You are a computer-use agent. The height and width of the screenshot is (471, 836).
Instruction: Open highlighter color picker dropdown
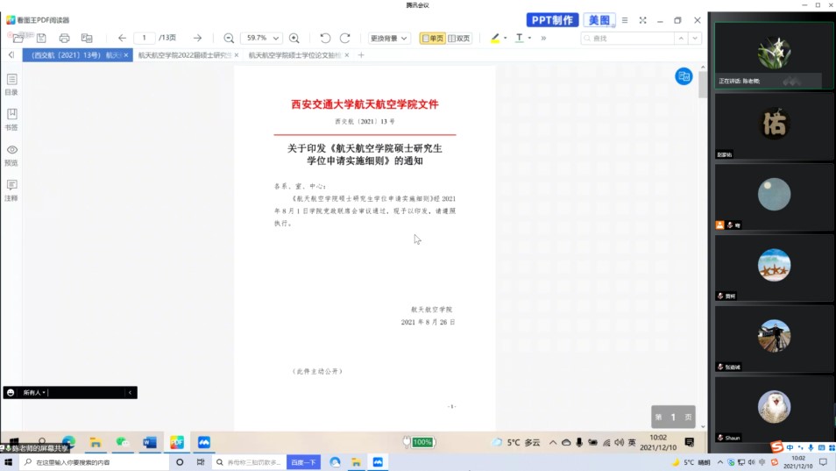[506, 39]
